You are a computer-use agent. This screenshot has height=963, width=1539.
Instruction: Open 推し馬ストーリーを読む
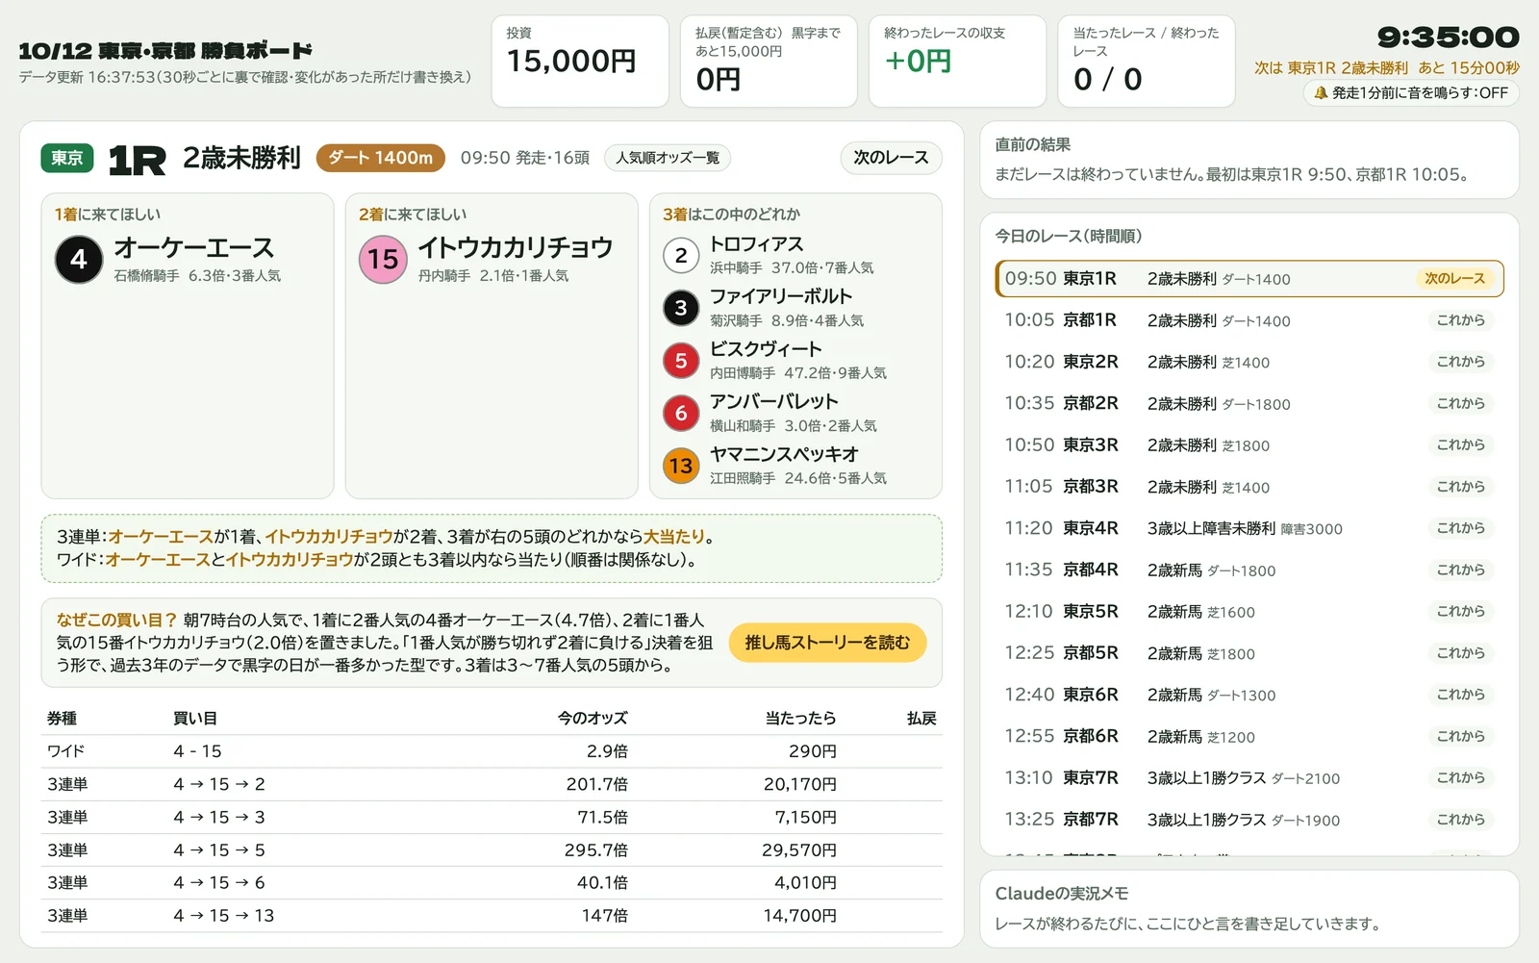pyautogui.click(x=827, y=643)
